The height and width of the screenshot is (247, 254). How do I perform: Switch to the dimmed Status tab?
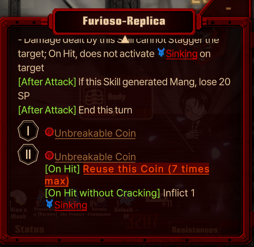click(30, 229)
